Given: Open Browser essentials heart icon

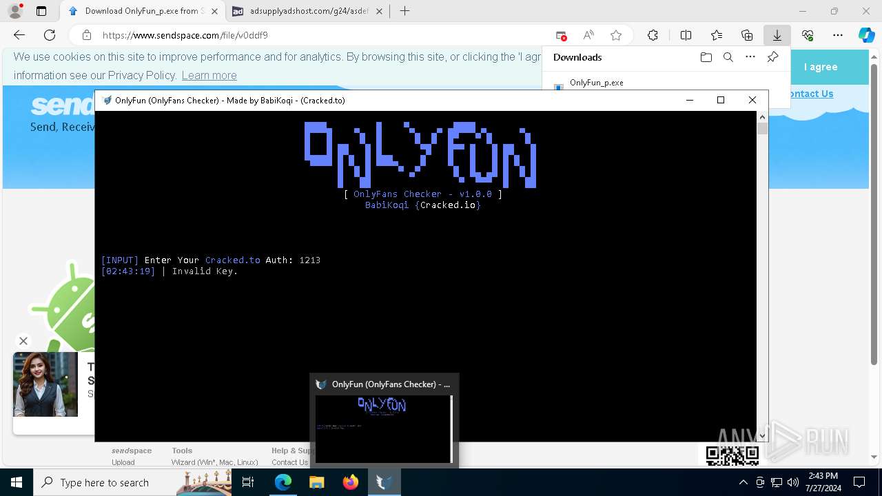Looking at the screenshot, I should point(808,35).
